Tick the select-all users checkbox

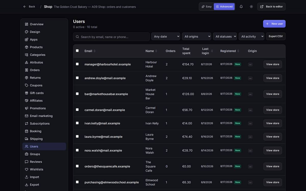77,51
